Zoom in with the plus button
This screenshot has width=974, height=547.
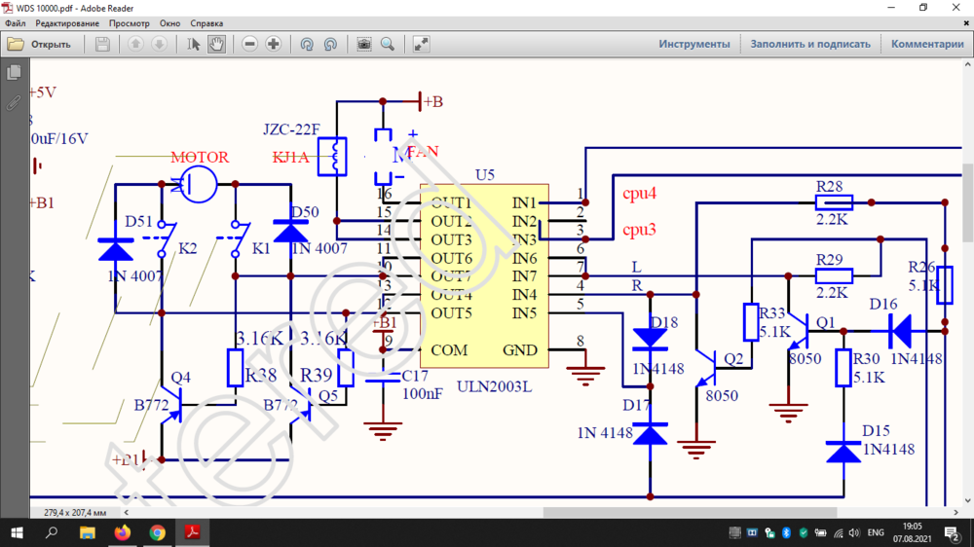274,44
